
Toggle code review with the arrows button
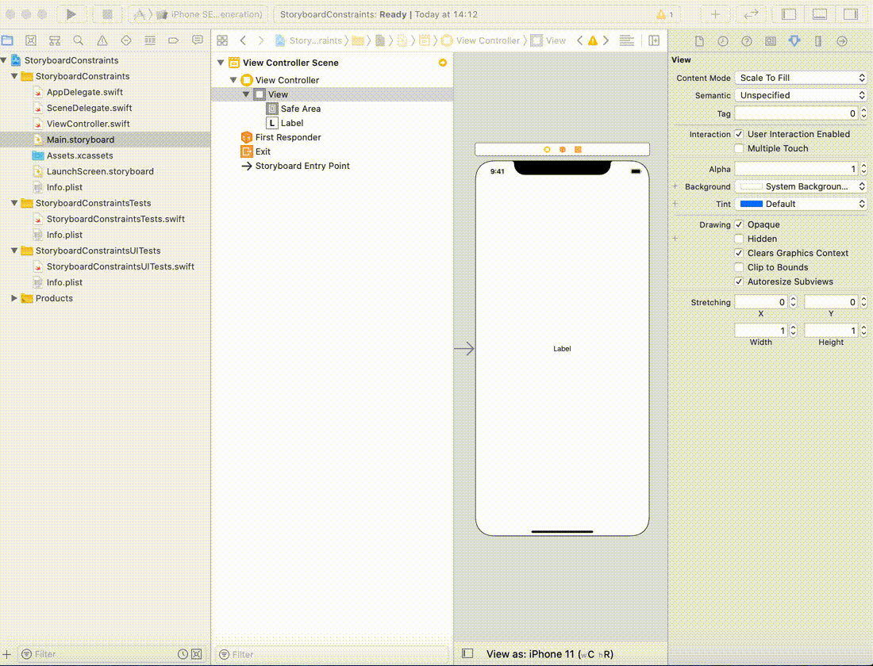pyautogui.click(x=751, y=14)
